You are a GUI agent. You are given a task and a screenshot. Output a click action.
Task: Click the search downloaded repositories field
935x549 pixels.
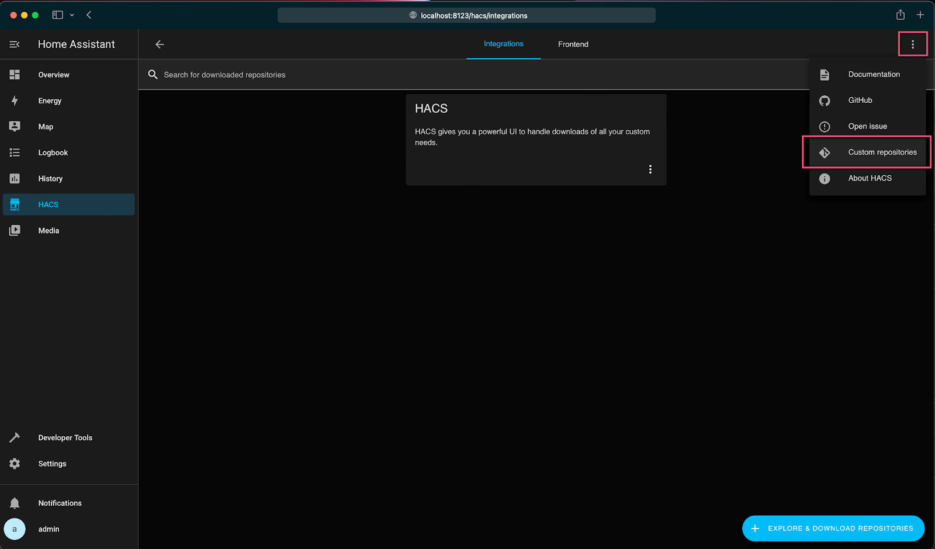(473, 75)
